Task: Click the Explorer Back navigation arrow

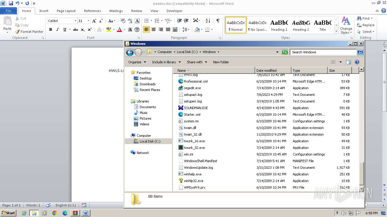Action: coord(130,52)
